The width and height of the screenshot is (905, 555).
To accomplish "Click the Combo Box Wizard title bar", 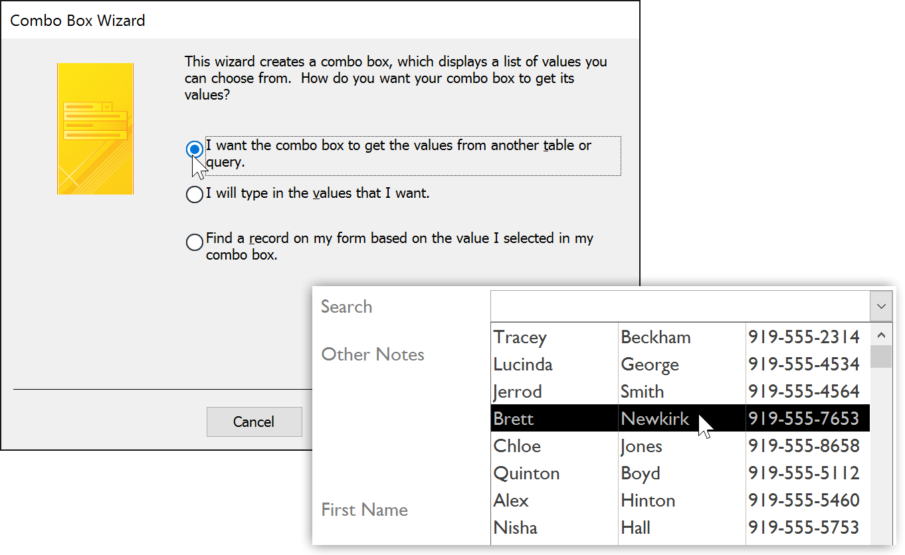I will 78,21.
